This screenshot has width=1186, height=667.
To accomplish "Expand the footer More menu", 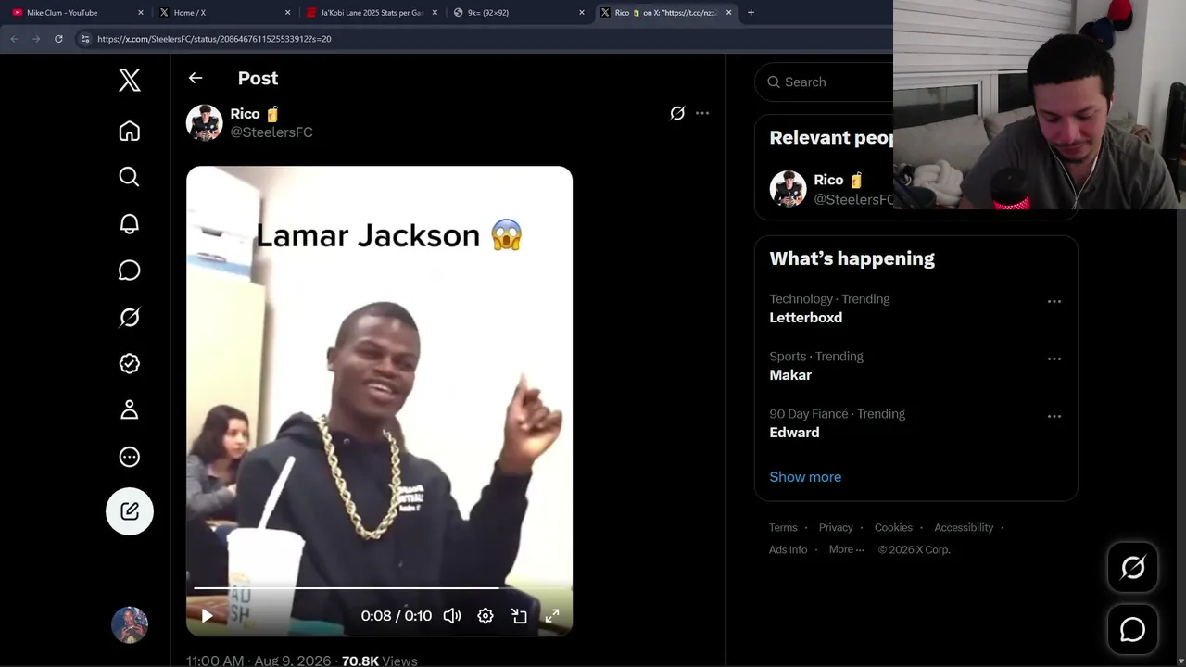I will [847, 550].
